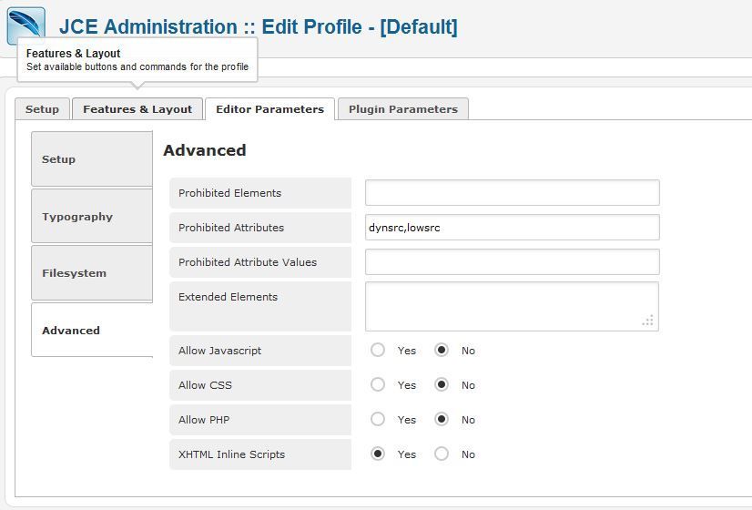This screenshot has width=752, height=510.
Task: Set XHTML Inline Scripts to No
Action: (x=442, y=454)
